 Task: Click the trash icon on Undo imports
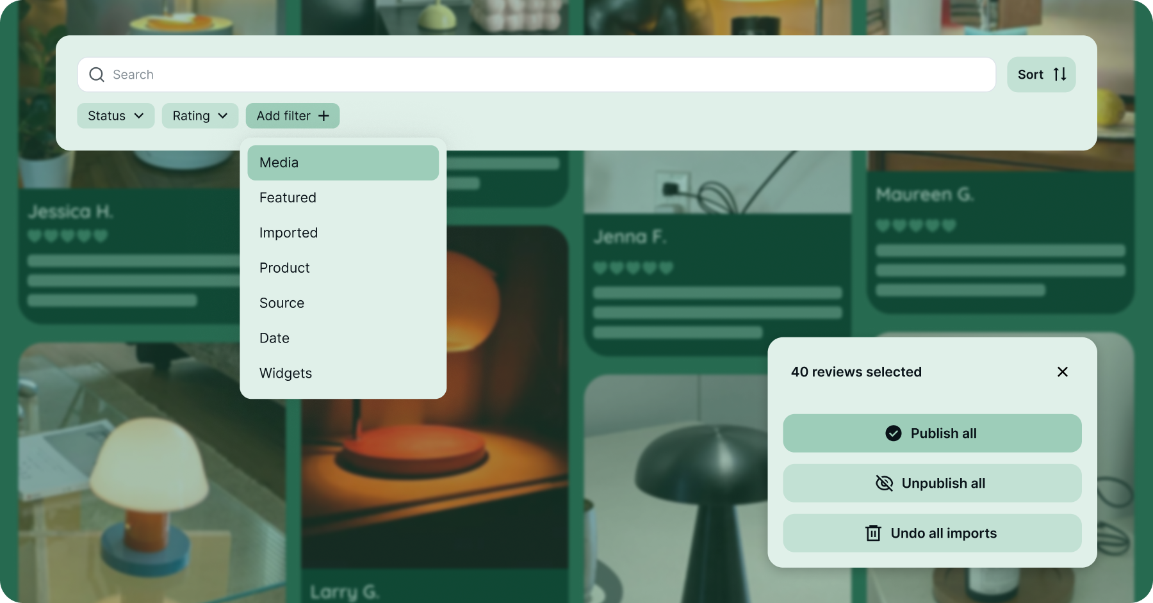874,533
